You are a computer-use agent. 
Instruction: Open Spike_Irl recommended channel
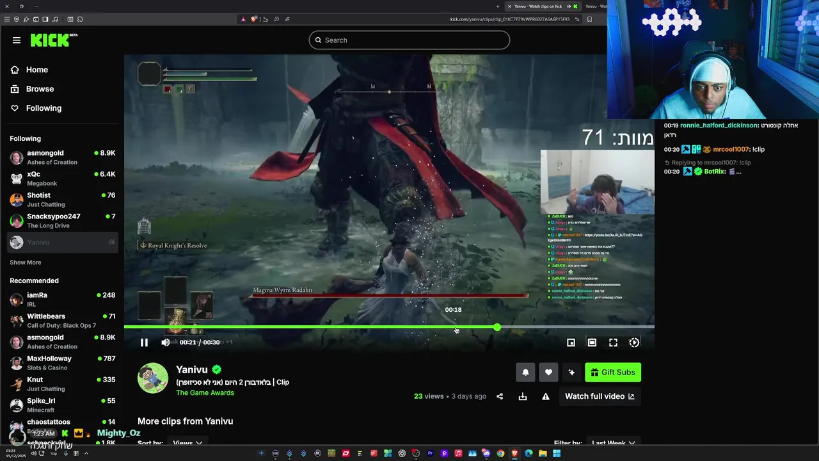tap(62, 405)
